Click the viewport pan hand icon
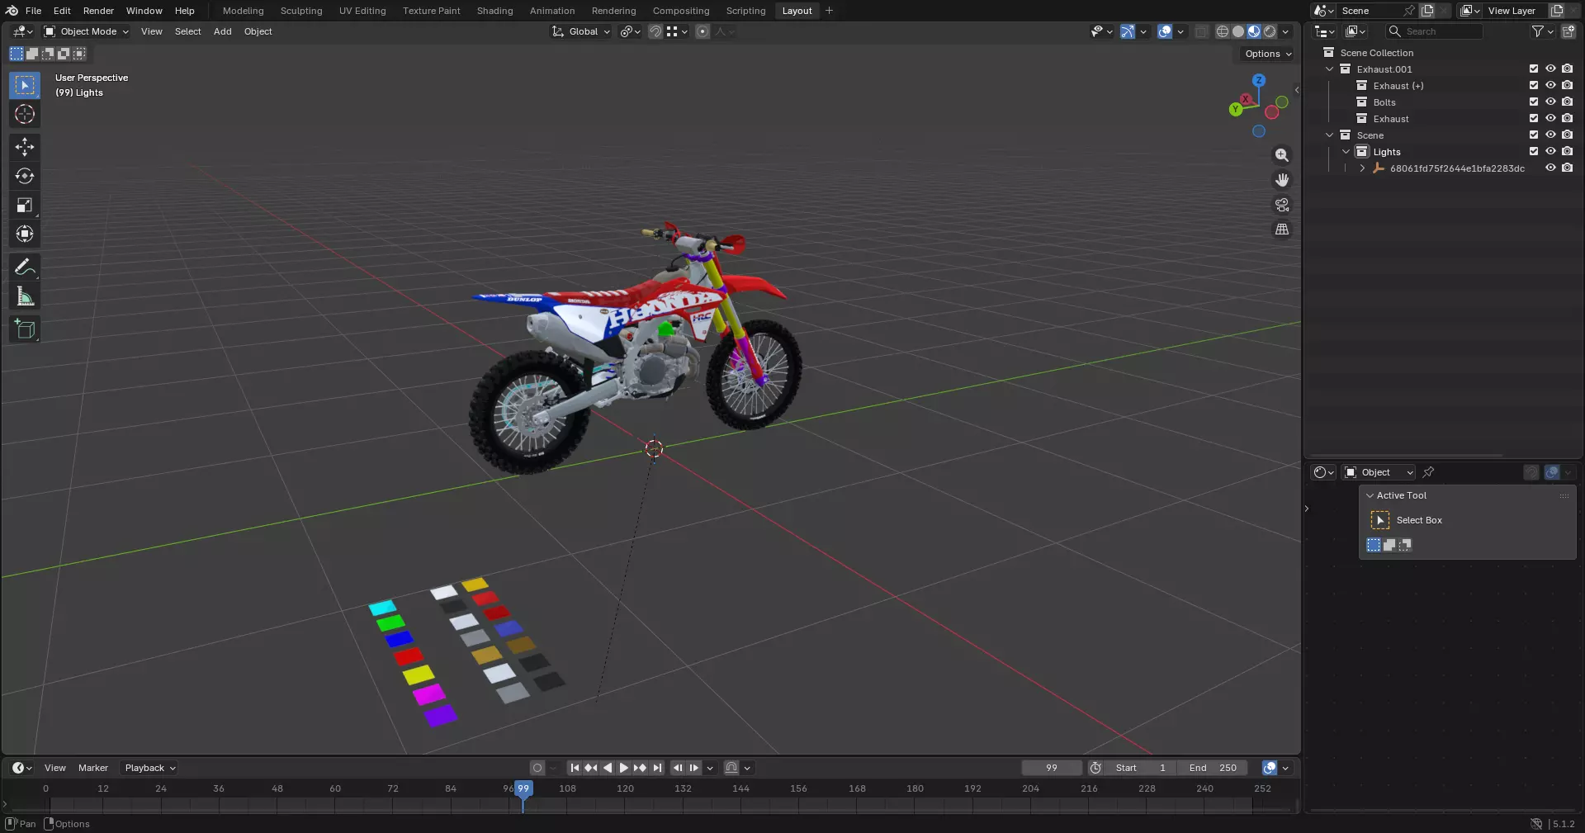This screenshot has height=833, width=1585. 1282,180
